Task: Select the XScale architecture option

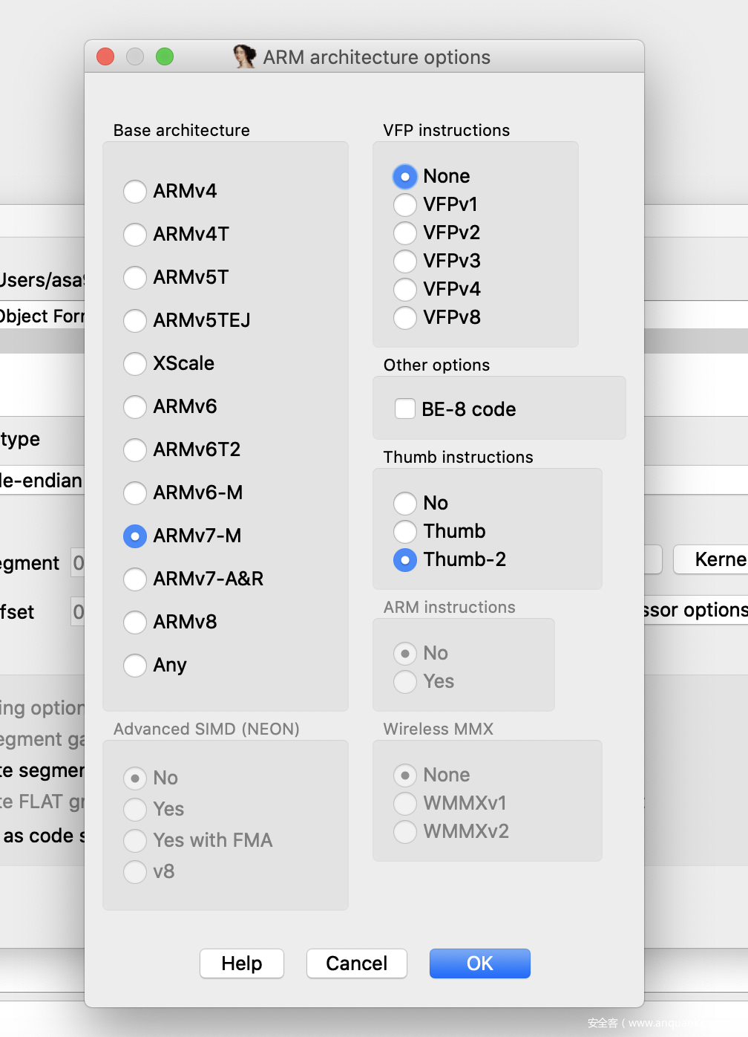Action: (x=135, y=364)
